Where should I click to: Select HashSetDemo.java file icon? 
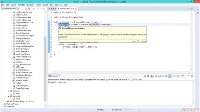[x=14, y=44]
